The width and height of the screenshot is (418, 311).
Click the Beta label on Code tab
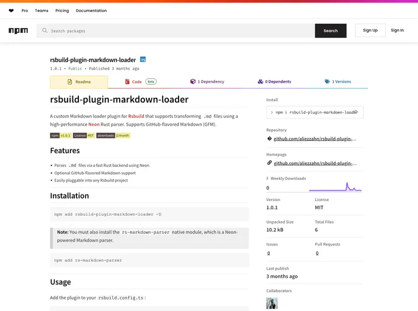click(151, 81)
